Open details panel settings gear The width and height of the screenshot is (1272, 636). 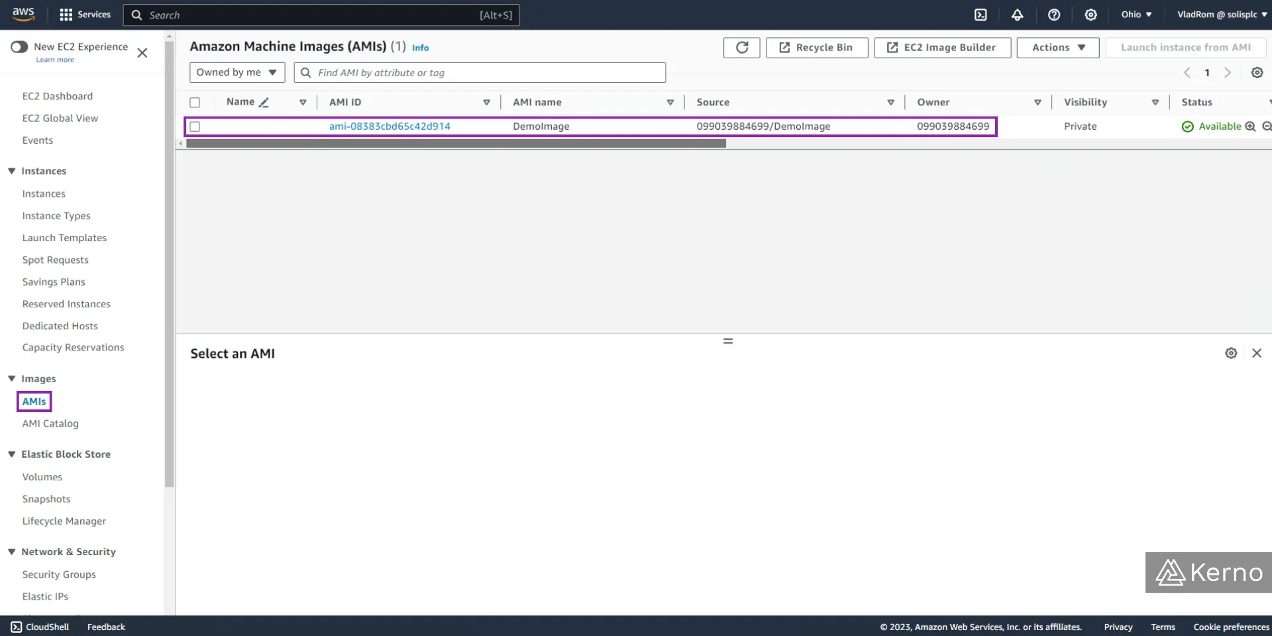(x=1231, y=353)
